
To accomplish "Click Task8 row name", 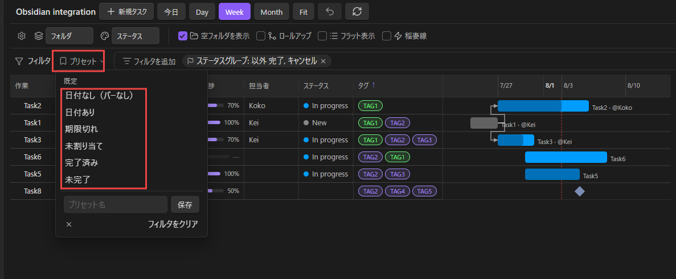I will pos(33,191).
